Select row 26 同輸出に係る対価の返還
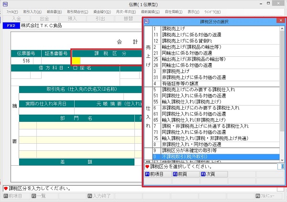The height and width of the screenshot is (202, 287). (x=216, y=65)
